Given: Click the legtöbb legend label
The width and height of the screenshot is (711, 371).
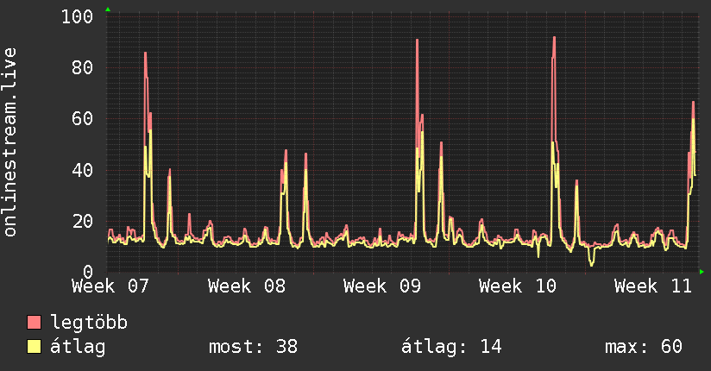Looking at the screenshot, I should (89, 323).
